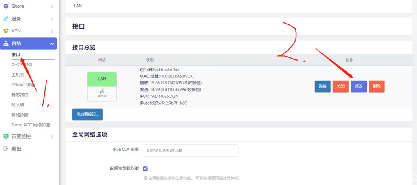Open the 静态路由 submenu item
Viewport: 417px width, 185px height.
pos(20,95)
